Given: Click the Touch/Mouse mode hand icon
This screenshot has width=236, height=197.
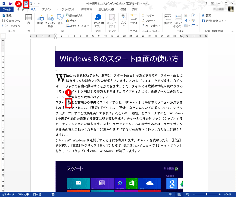Looking at the screenshot, I should [x=31, y=3].
